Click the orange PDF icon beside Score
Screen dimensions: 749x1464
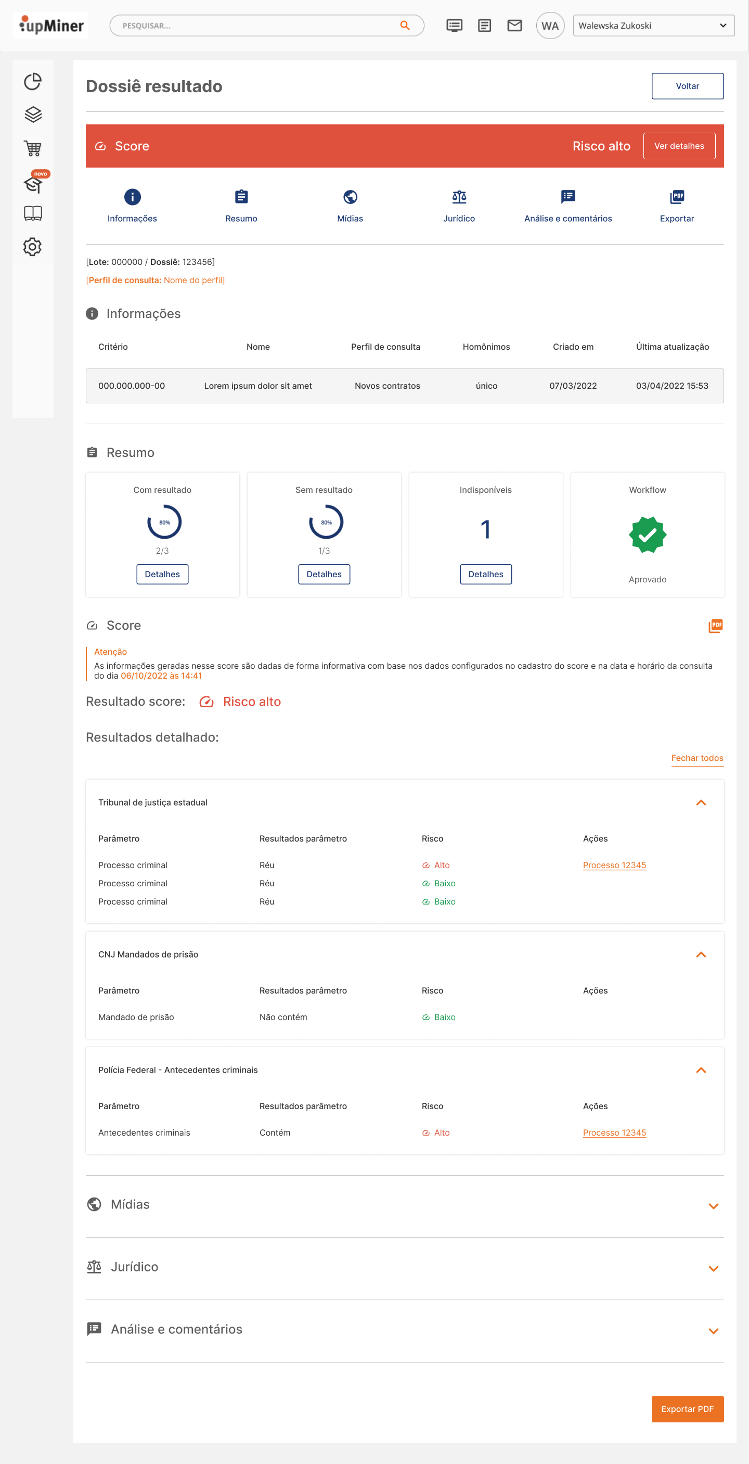(715, 626)
